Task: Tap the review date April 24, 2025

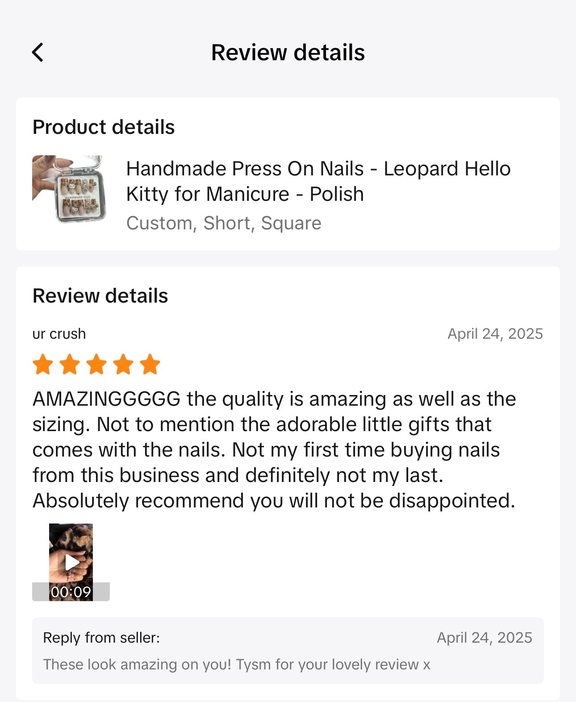Action: (495, 334)
